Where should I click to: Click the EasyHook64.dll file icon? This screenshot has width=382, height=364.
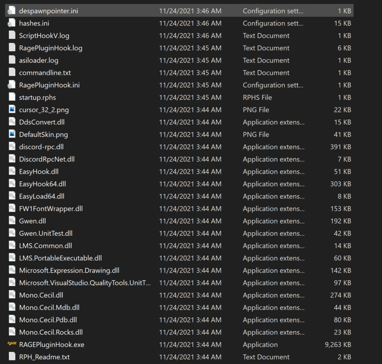(x=12, y=184)
